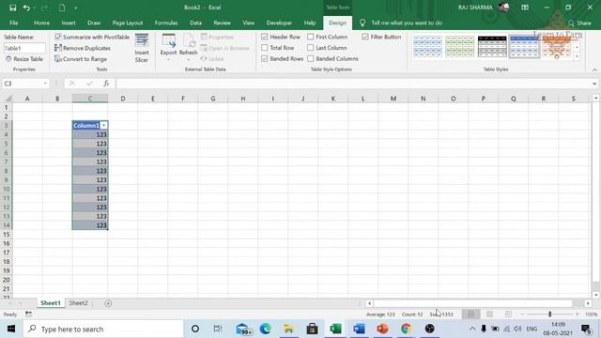Enable the First Column checkbox
The height and width of the screenshot is (338, 601).
311,37
